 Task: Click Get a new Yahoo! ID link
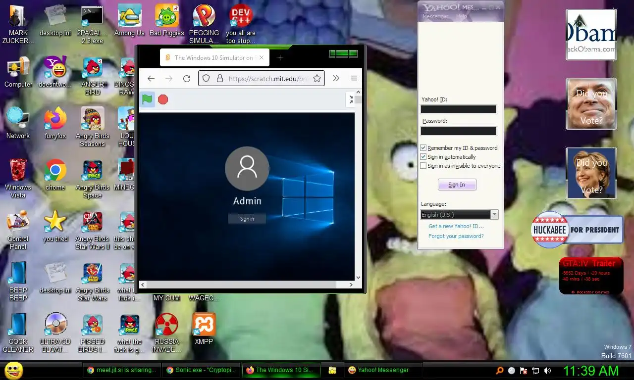(x=456, y=226)
